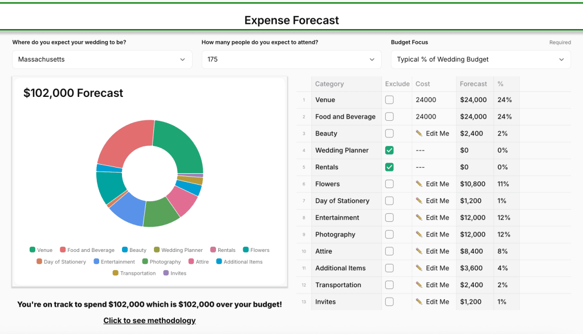Expand the attendee count dropdown showing 175

pos(291,59)
